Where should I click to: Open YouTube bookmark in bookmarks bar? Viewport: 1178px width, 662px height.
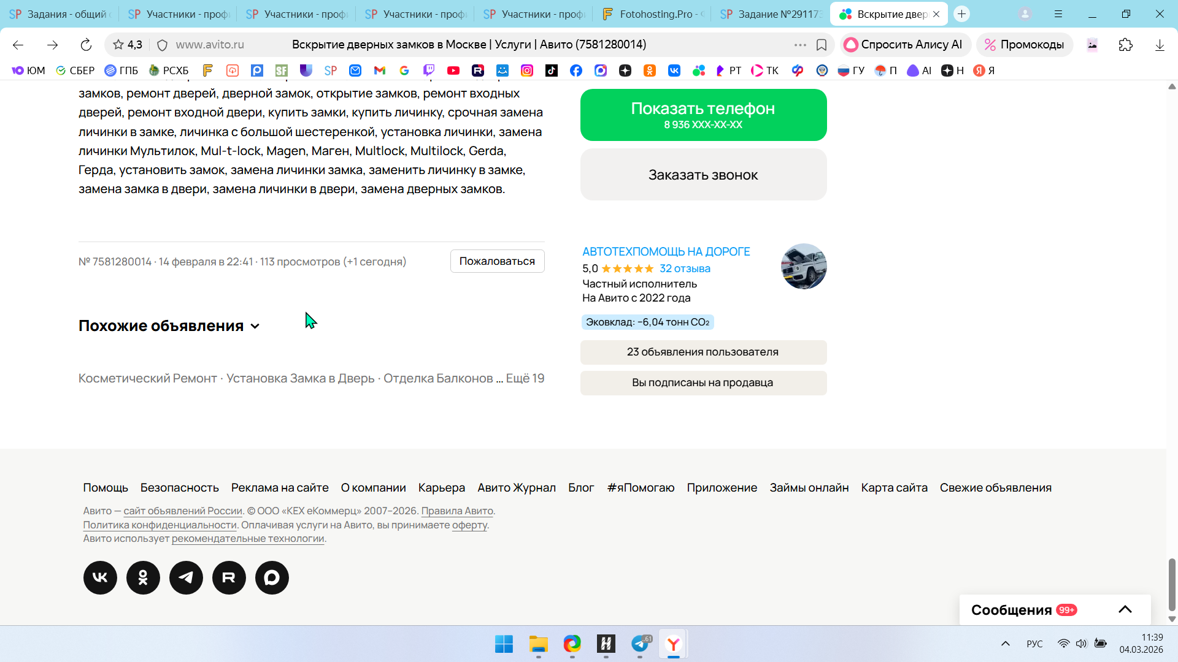click(x=453, y=70)
